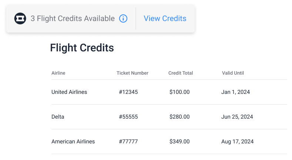Click the $100.00 credit total

click(x=179, y=92)
